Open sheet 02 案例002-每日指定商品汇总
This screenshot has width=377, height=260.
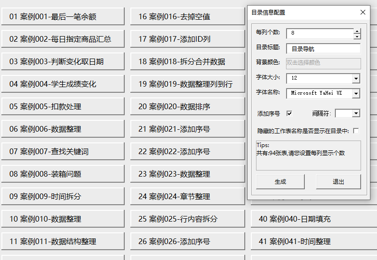point(63,39)
